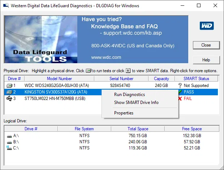
Task: Click the Not Supported status text
Action: (196, 86)
